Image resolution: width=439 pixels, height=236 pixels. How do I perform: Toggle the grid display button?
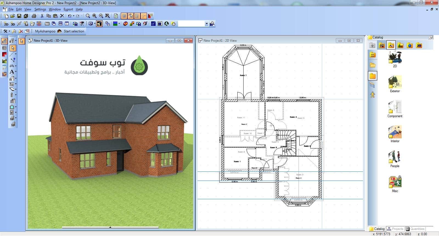click(124, 16)
